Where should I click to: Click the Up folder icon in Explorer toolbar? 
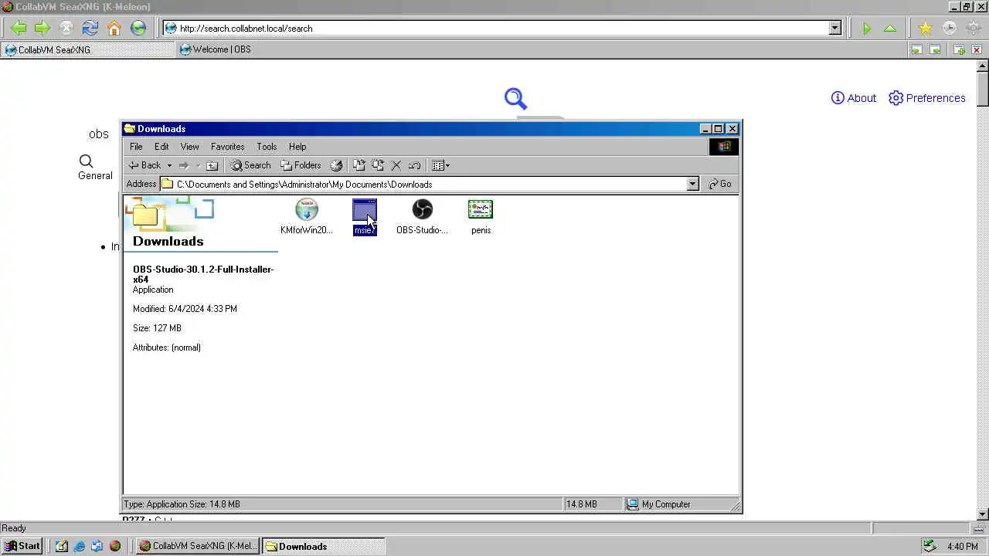[212, 165]
